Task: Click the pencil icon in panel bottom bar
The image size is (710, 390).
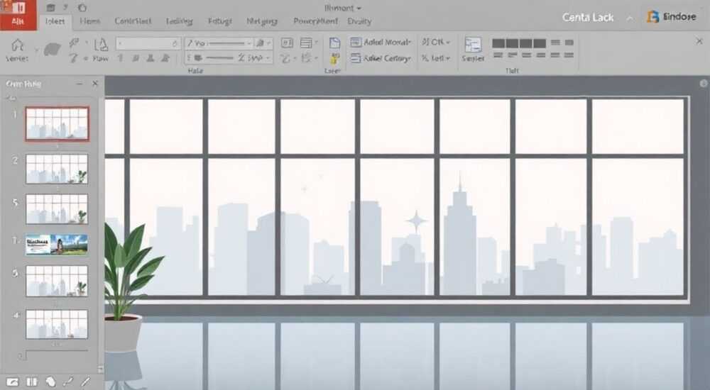Action: pos(86,382)
